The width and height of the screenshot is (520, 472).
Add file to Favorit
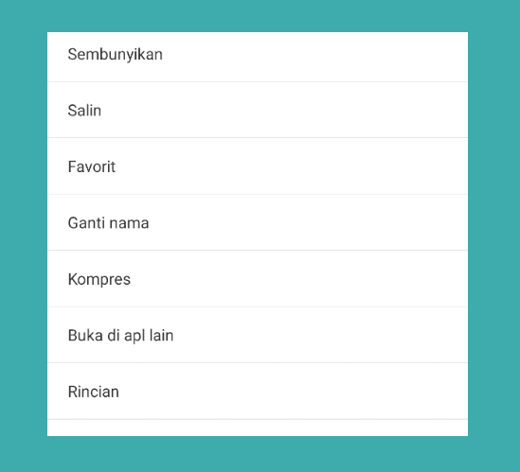[258, 166]
